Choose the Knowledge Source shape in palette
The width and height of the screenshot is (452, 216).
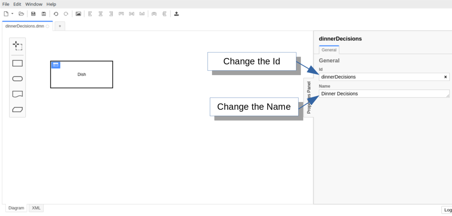click(18, 94)
